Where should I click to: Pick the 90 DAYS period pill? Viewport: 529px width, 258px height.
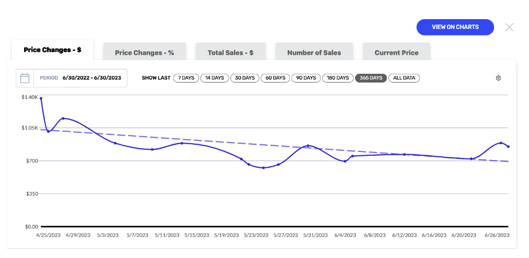(306, 78)
